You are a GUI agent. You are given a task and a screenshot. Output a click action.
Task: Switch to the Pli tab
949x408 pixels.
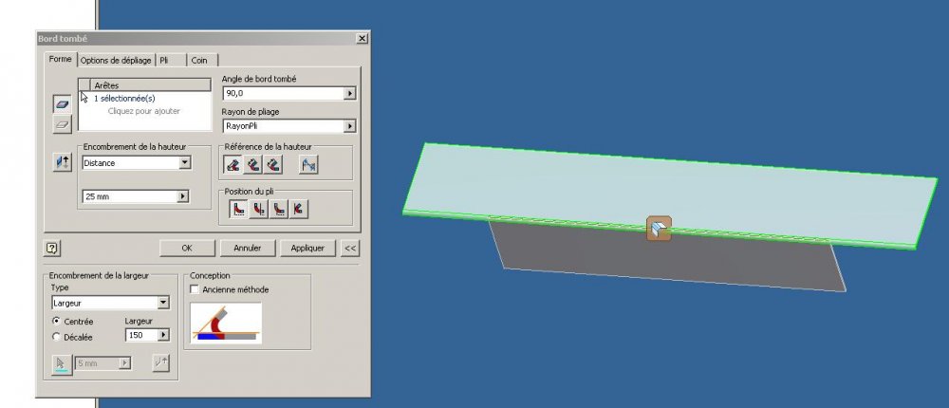point(170,60)
